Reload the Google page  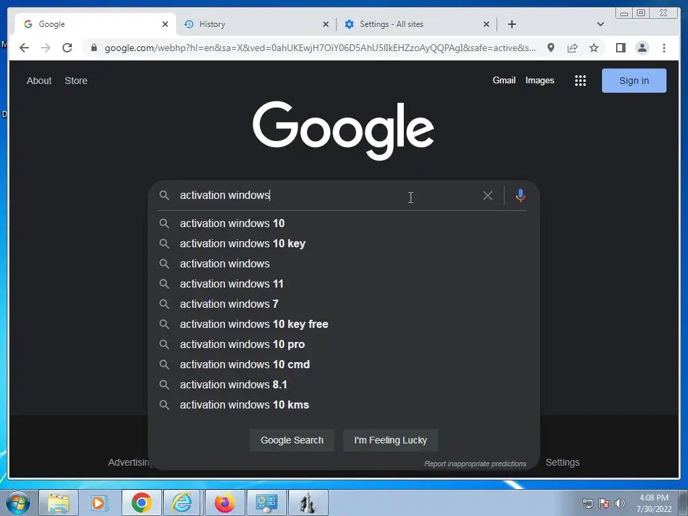(67, 48)
